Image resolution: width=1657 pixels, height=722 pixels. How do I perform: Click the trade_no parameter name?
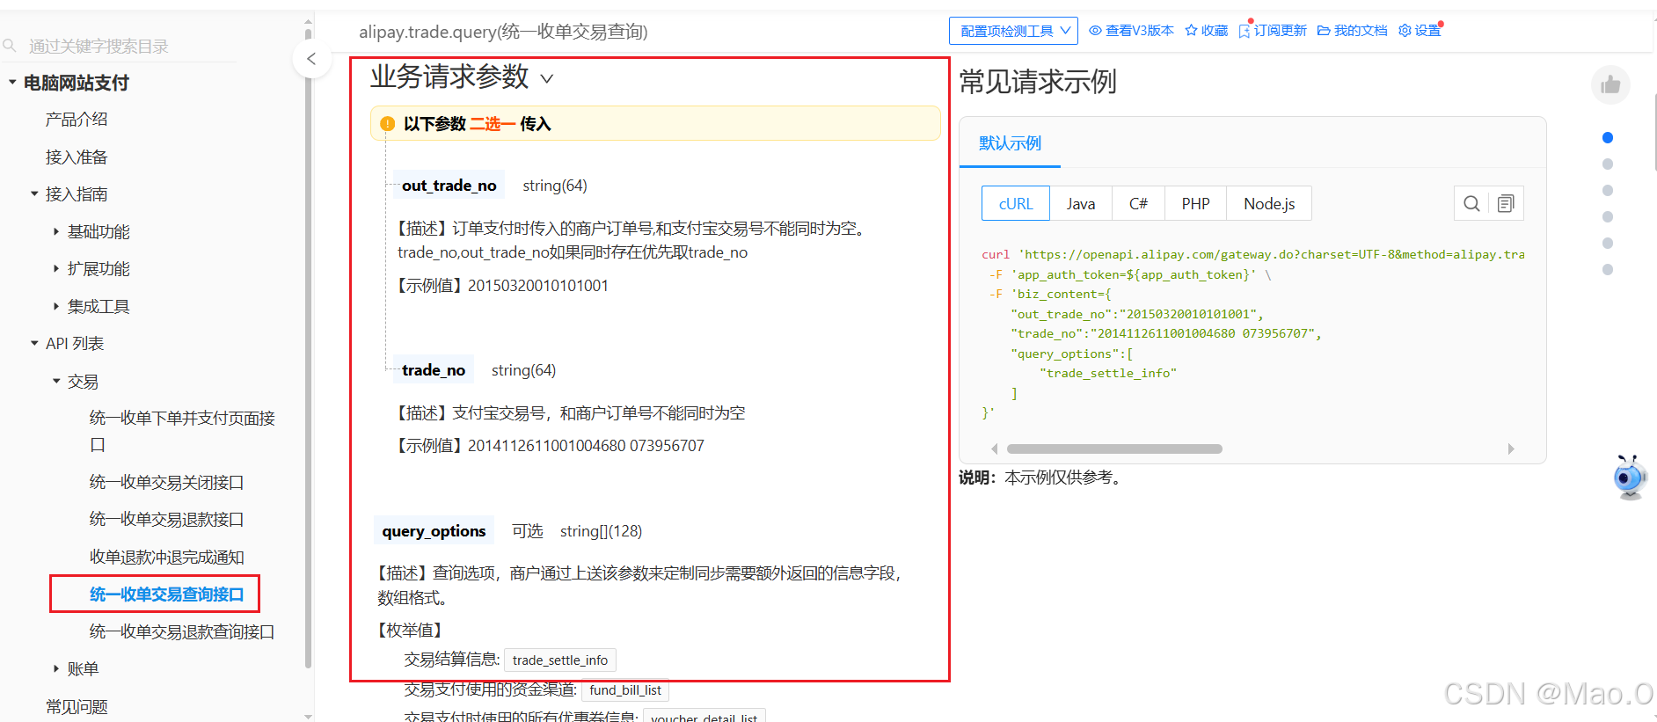[434, 370]
